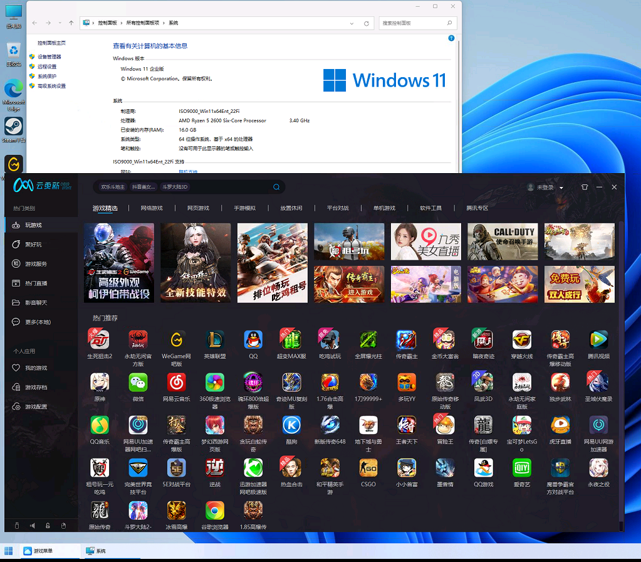641x562 pixels.
Task: Expand the Control Panel address bar dropdown
Action: 352,23
